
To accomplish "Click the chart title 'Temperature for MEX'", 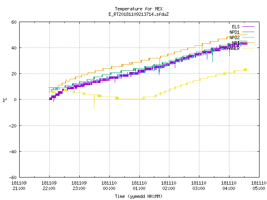I will tap(139, 9).
